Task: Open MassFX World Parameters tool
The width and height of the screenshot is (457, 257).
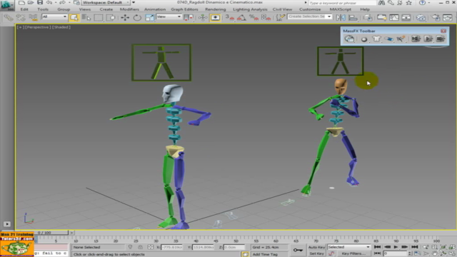Action: [349, 39]
